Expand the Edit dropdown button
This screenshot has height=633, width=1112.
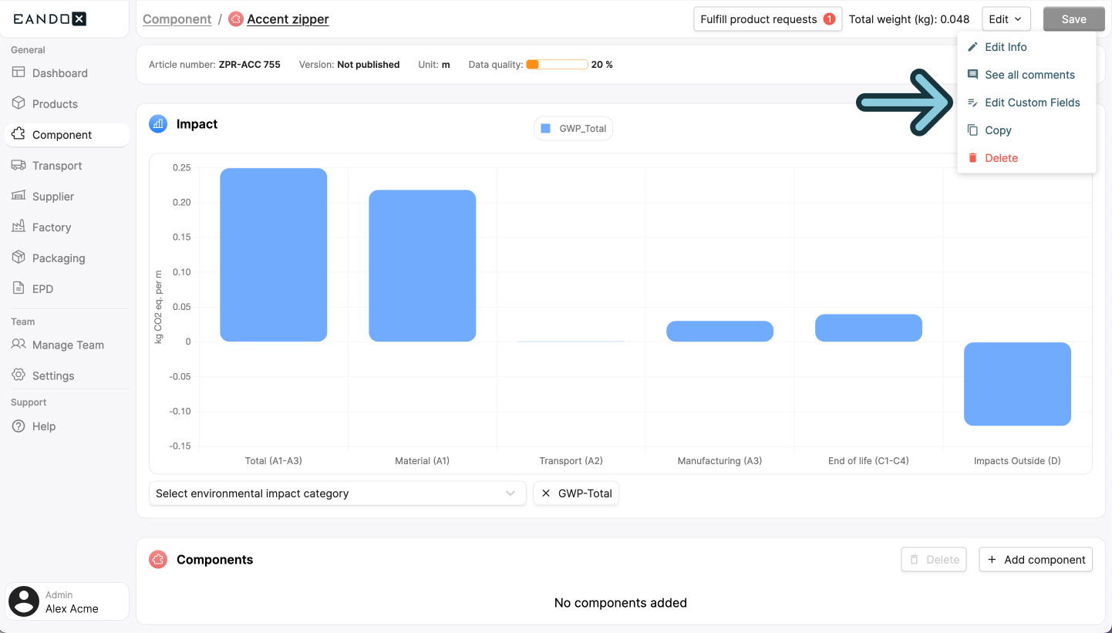tap(1006, 19)
